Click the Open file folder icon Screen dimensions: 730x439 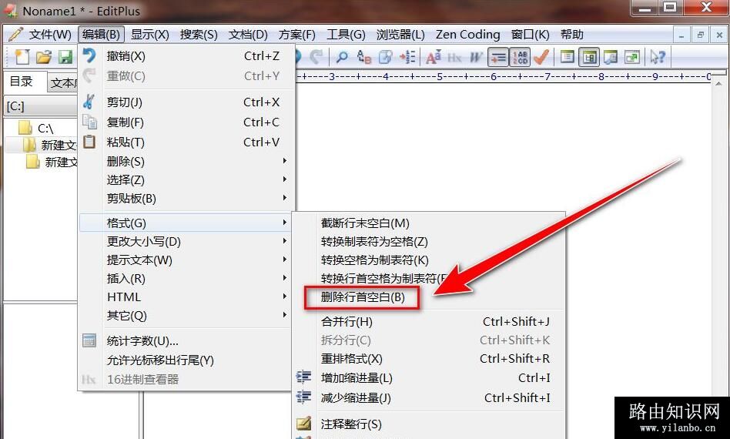click(44, 57)
